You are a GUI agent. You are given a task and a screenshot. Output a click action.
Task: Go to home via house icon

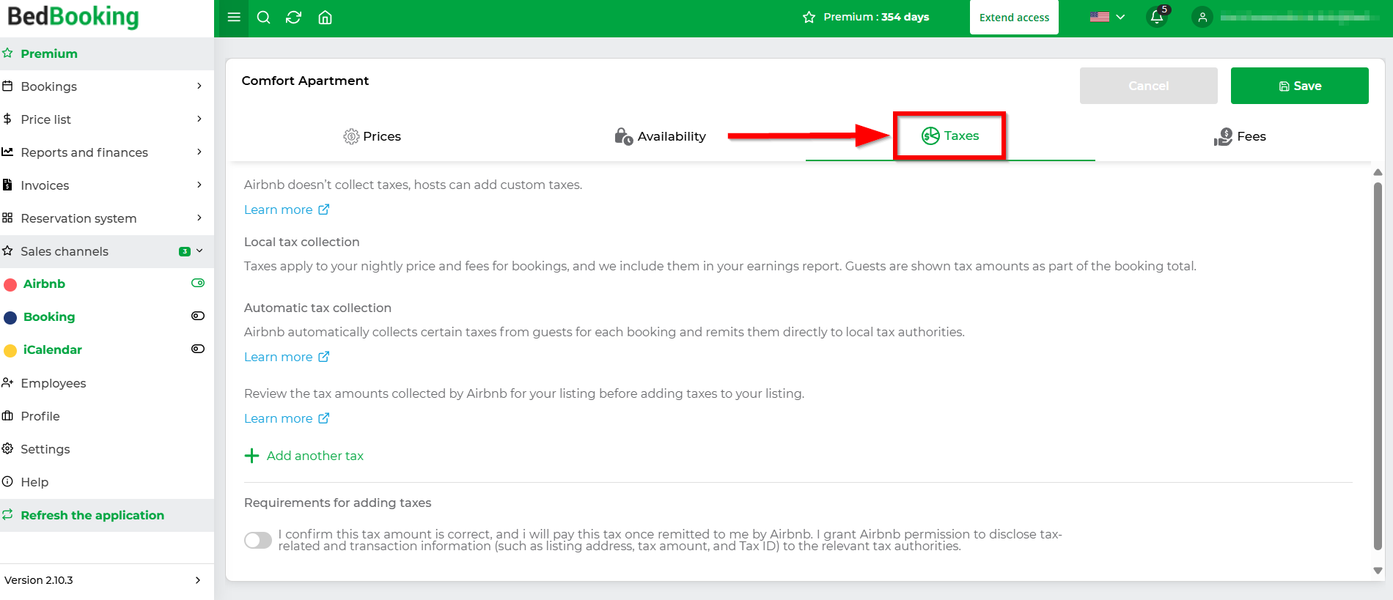coord(325,17)
